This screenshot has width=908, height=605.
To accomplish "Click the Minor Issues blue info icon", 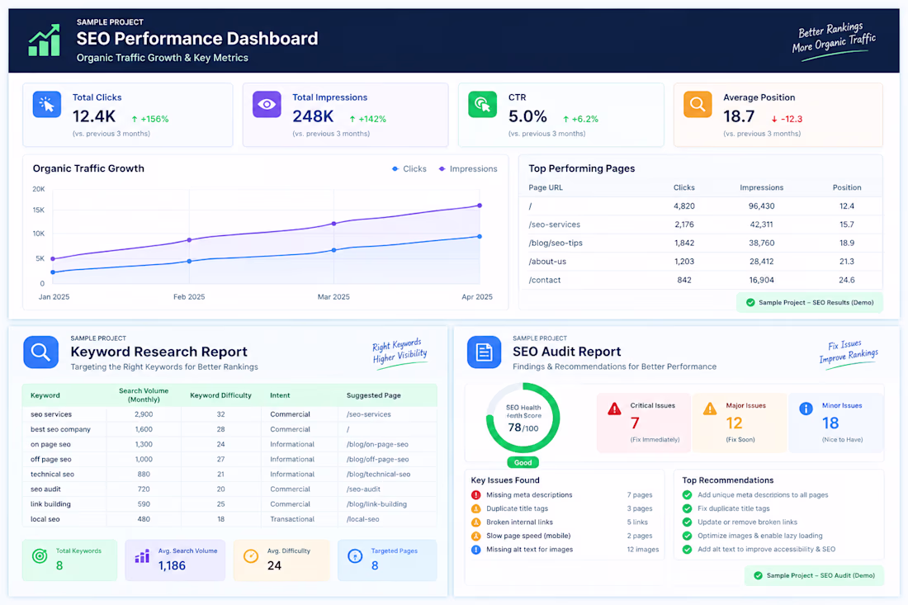I will tap(806, 409).
